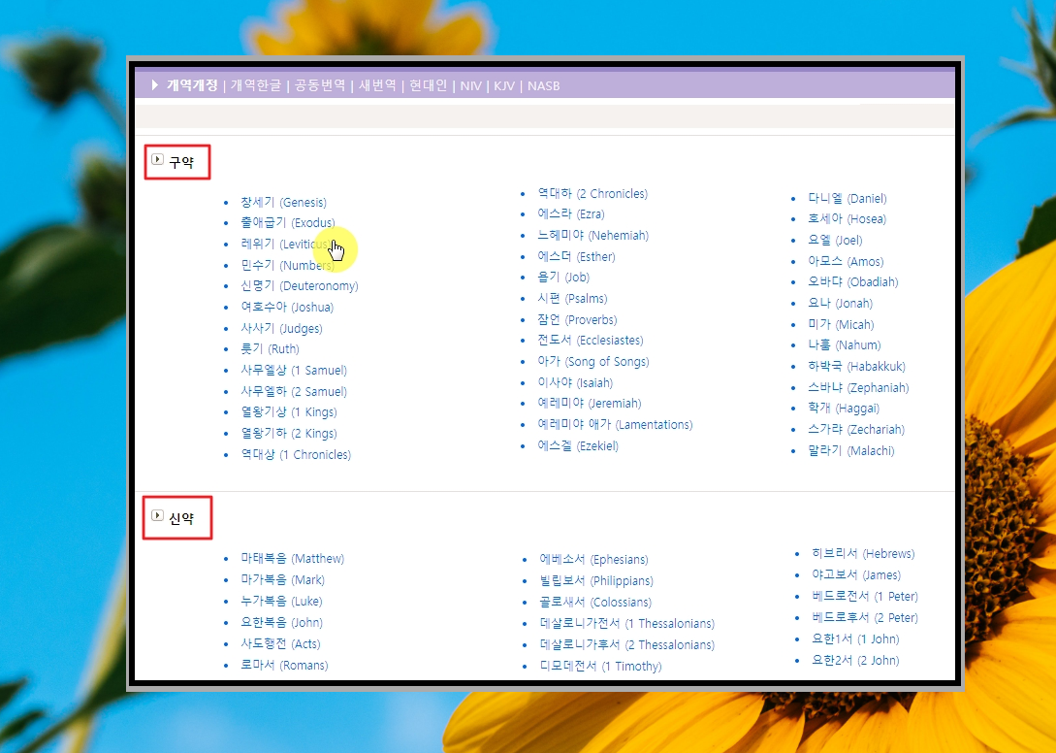The height and width of the screenshot is (753, 1056).
Task: Open 잠언 (Proverbs)
Action: click(577, 319)
